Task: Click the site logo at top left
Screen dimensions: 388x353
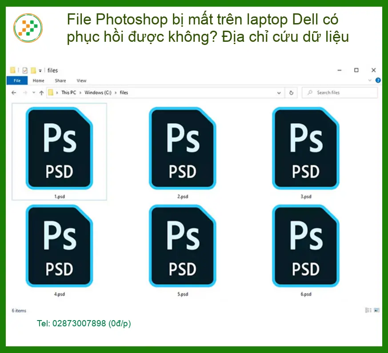Action: [x=28, y=28]
